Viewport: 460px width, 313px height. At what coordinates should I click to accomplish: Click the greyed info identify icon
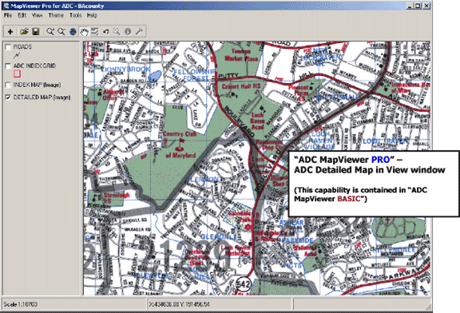(x=128, y=31)
